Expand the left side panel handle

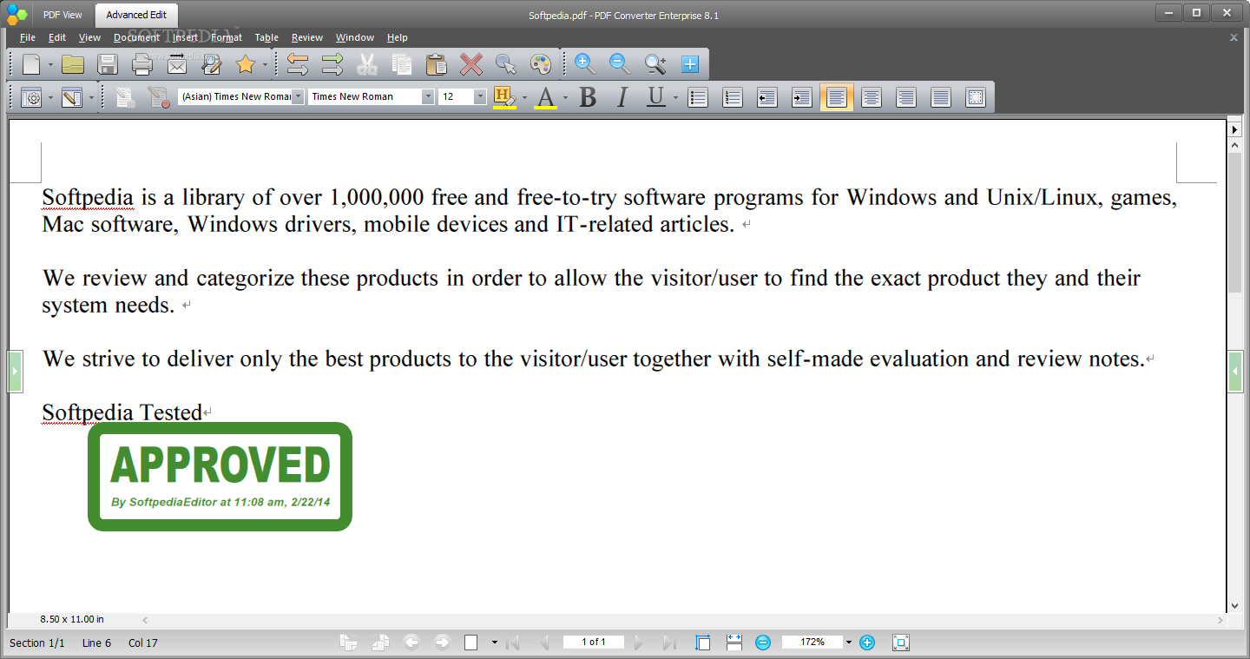pyautogui.click(x=15, y=372)
